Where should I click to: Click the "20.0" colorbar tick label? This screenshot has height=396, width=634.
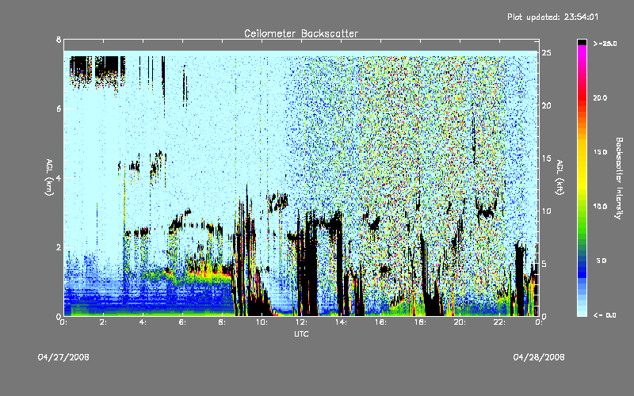point(600,97)
